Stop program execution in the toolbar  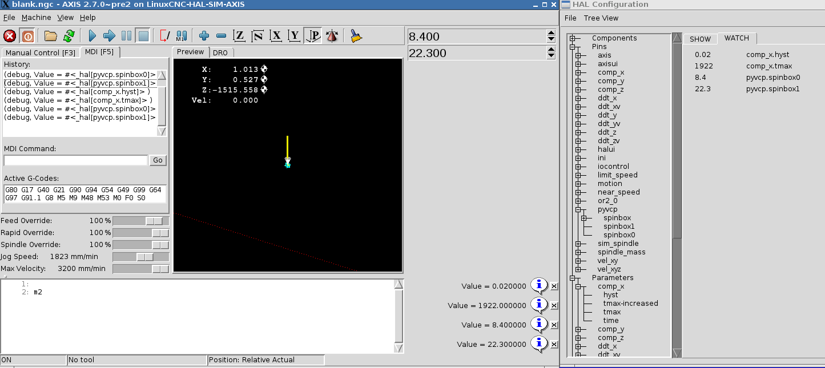143,36
